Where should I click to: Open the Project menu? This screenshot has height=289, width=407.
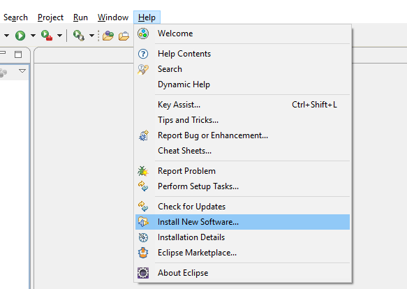[x=50, y=17]
